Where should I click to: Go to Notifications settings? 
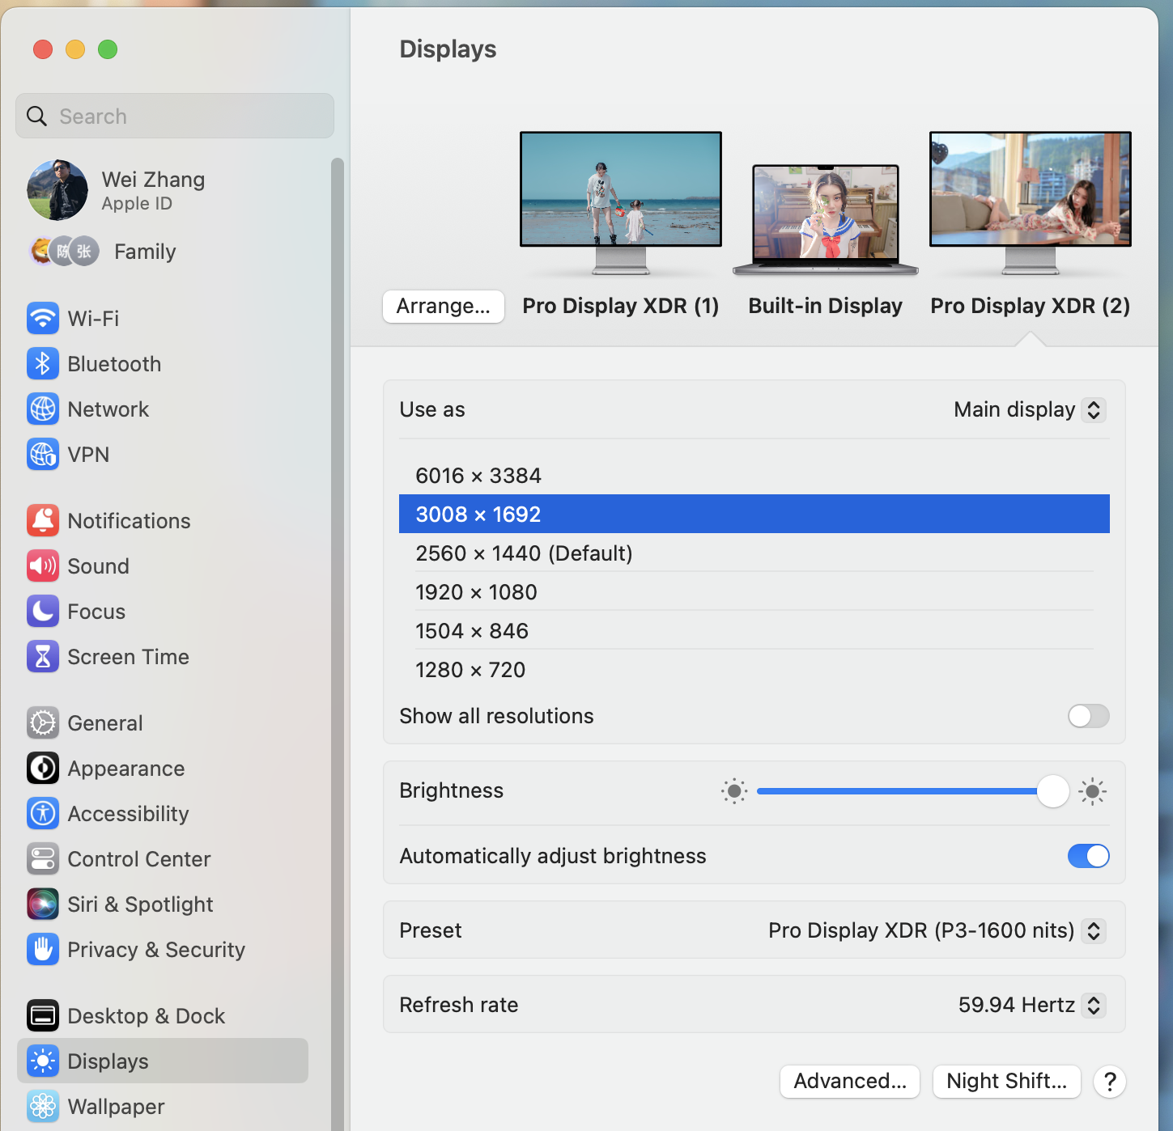[x=163, y=521]
